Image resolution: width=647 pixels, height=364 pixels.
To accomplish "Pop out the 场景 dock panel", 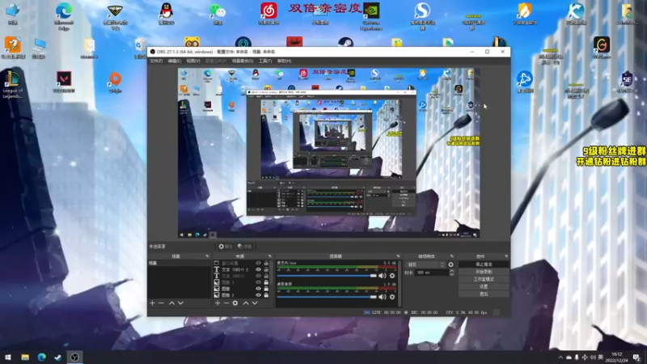I will [207, 256].
